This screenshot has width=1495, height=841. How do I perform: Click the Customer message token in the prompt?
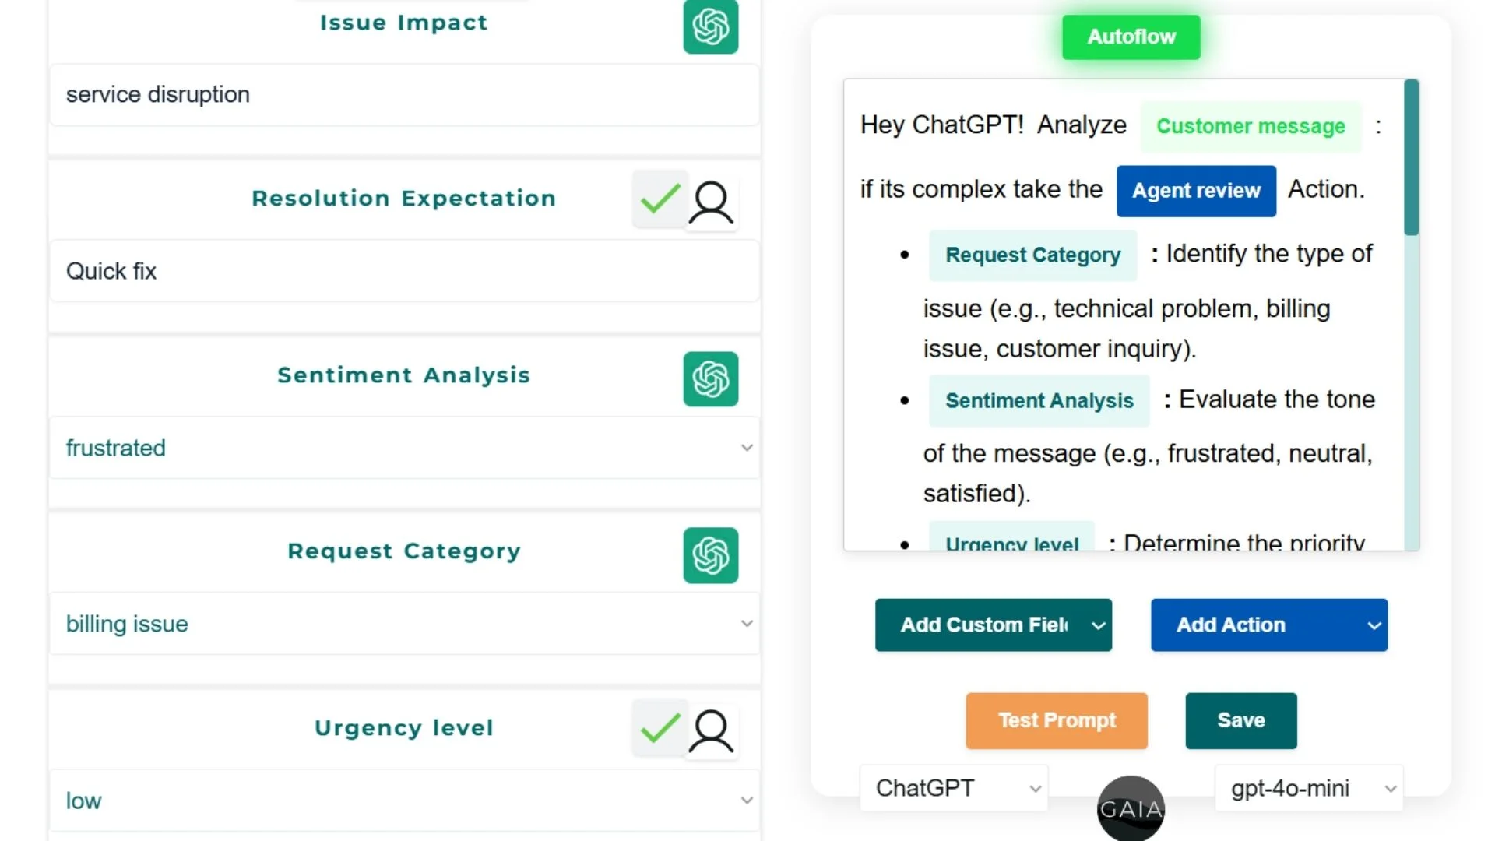[1250, 126]
